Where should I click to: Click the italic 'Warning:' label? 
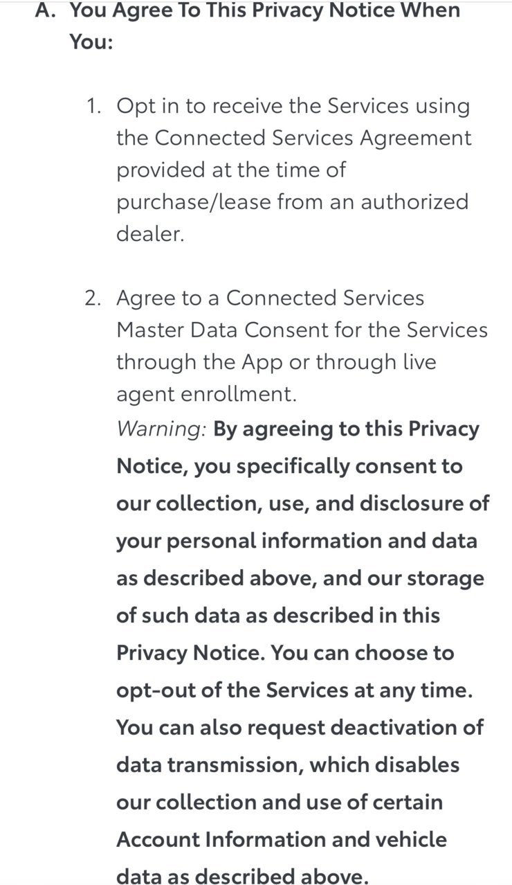(x=162, y=429)
